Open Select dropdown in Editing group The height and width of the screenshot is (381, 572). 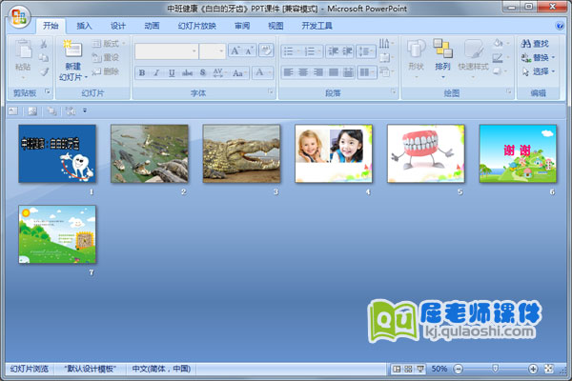[538, 71]
